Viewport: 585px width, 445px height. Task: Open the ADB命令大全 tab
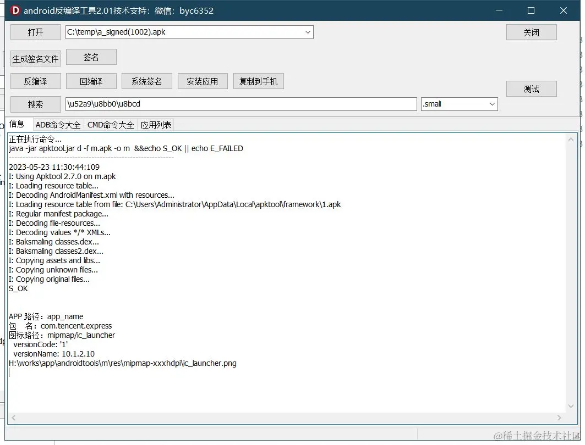coord(58,125)
